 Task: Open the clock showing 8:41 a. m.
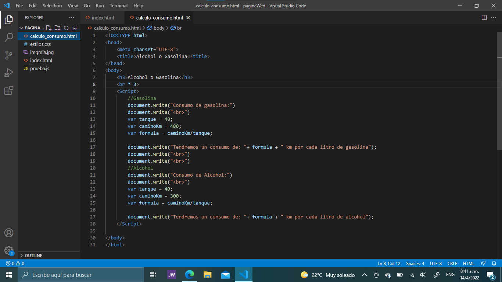click(x=470, y=275)
